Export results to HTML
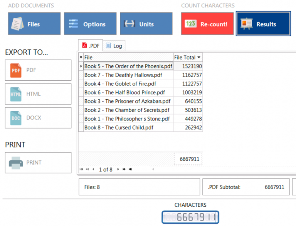Image resolution: width=296 pixels, height=226 pixels. (x=38, y=94)
